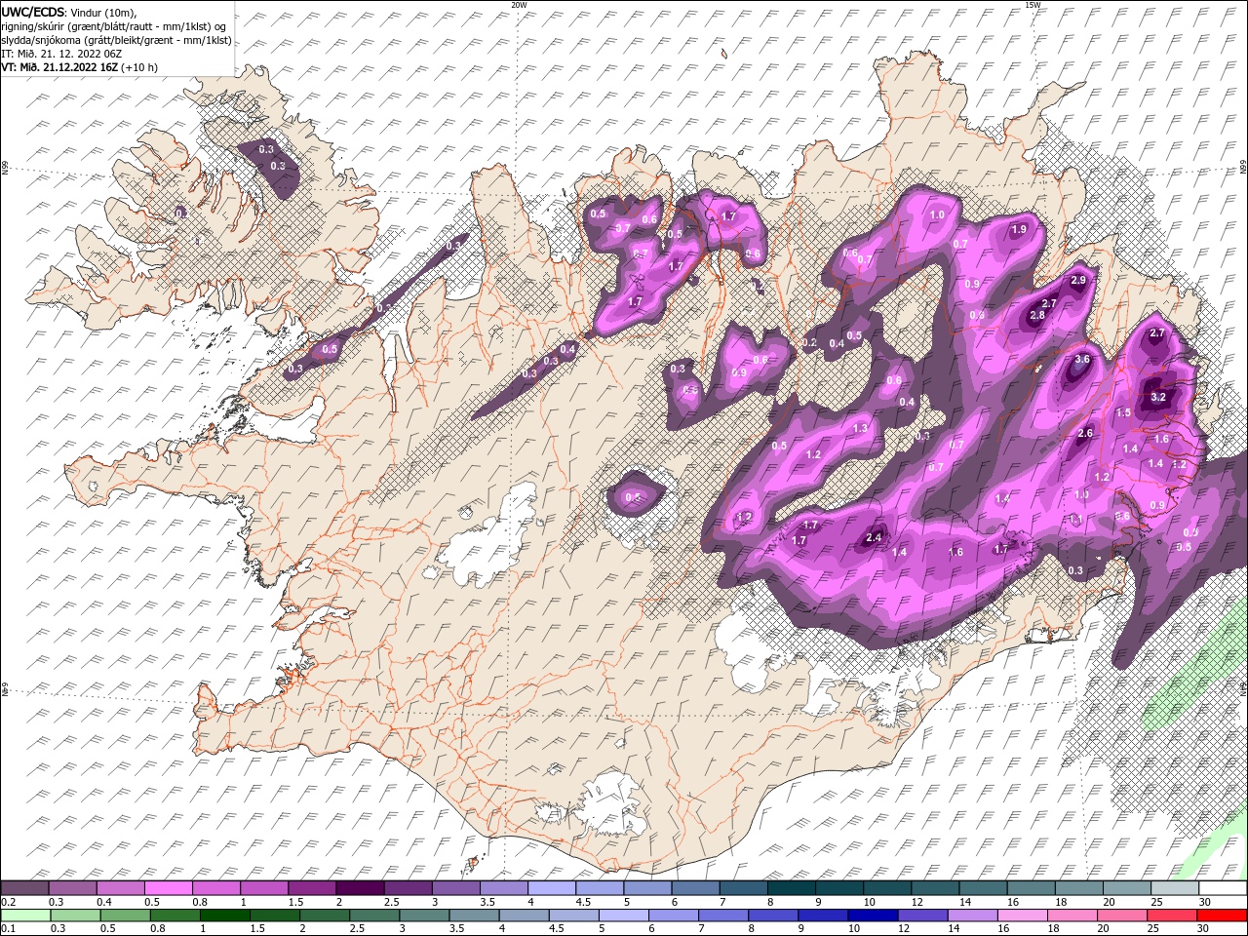Image resolution: width=1248 pixels, height=936 pixels.
Task: Click the 'rigning/skúrir' legend description line
Action: coord(114,26)
